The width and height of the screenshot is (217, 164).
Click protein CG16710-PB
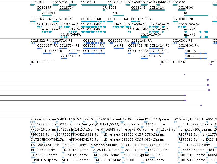tap(62, 40)
